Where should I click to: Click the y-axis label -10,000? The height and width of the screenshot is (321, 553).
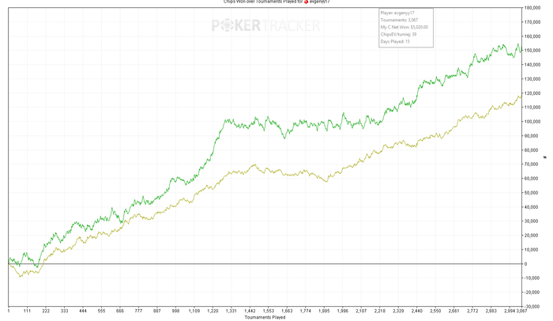pos(532,278)
